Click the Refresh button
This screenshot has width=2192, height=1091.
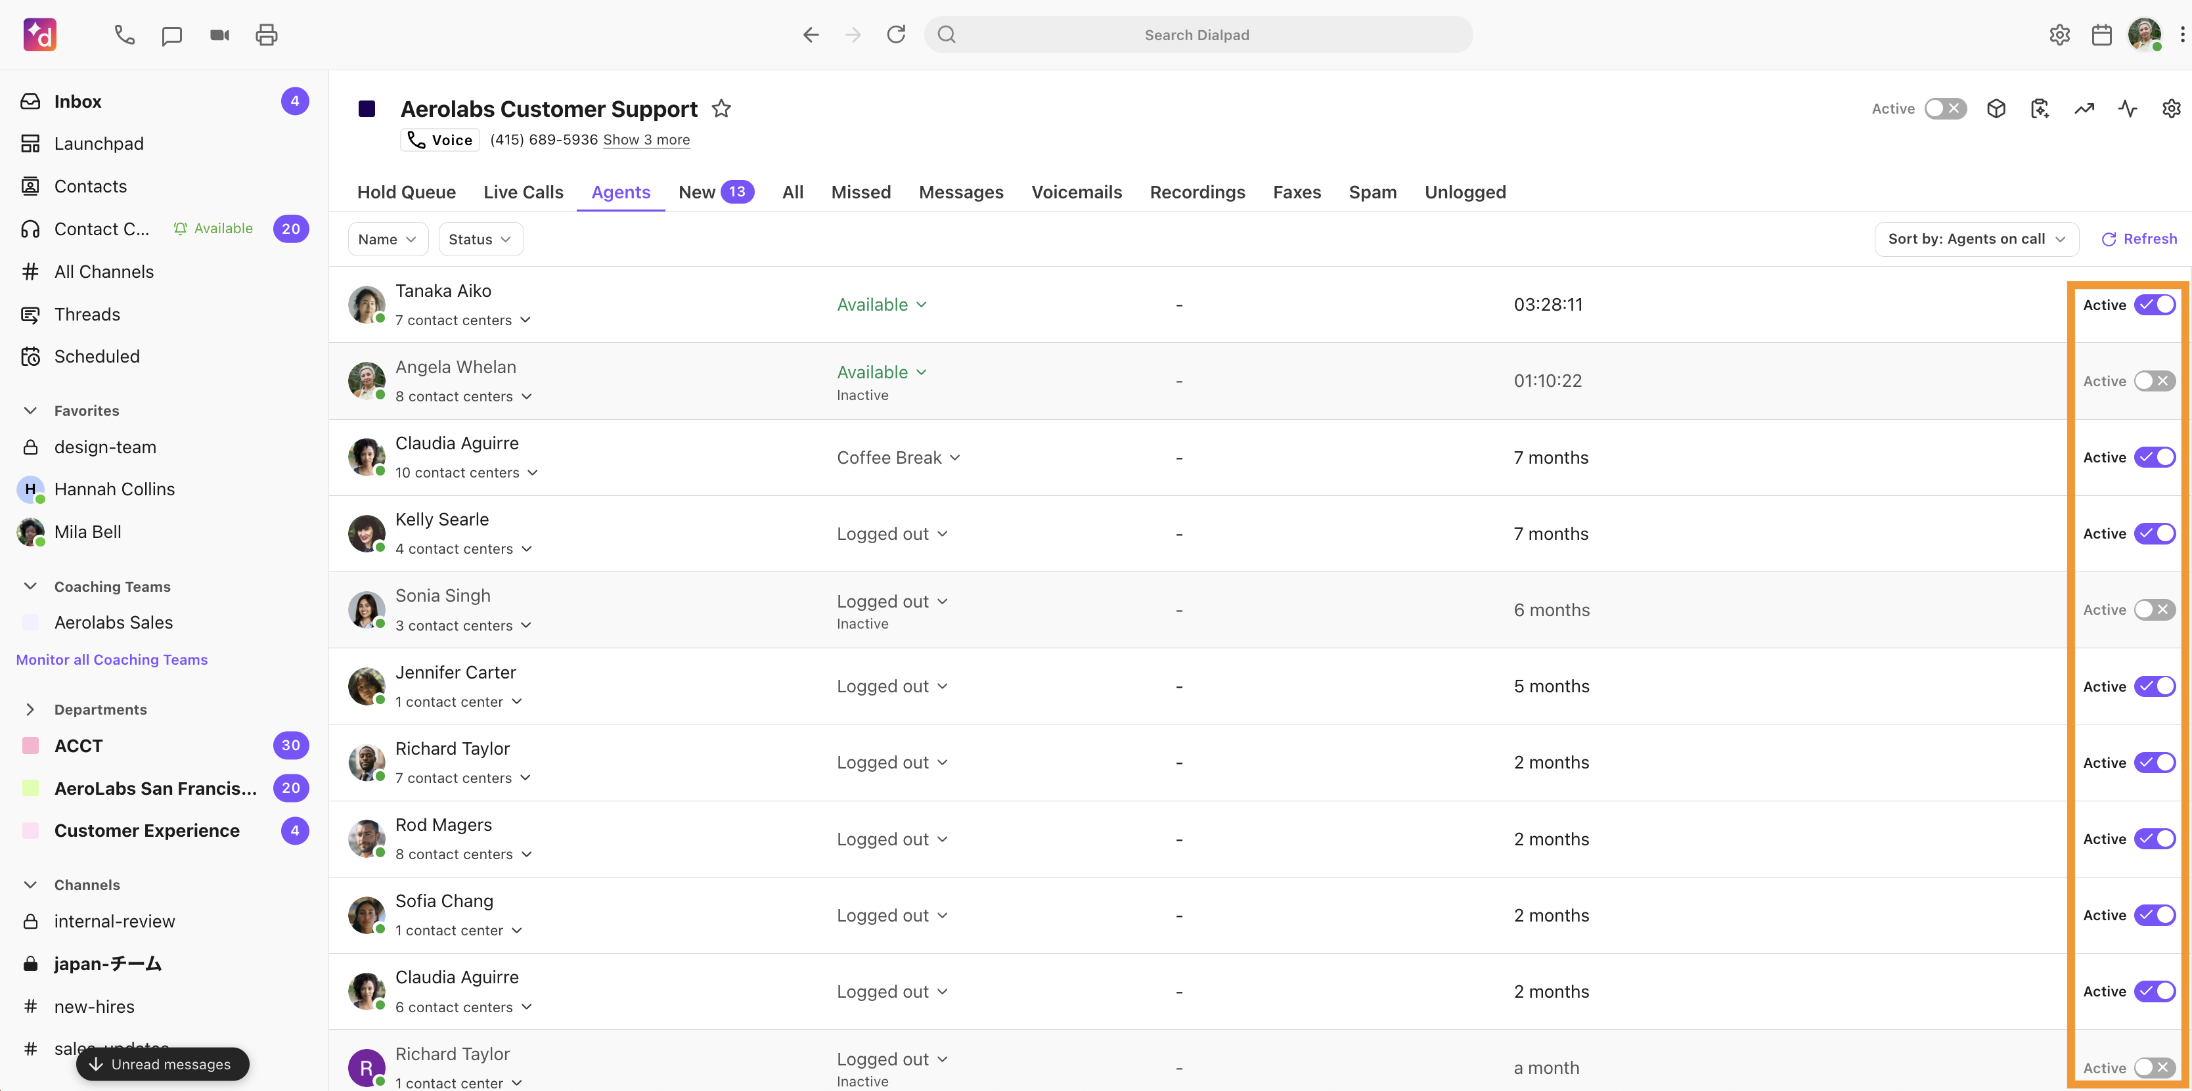tap(2139, 239)
